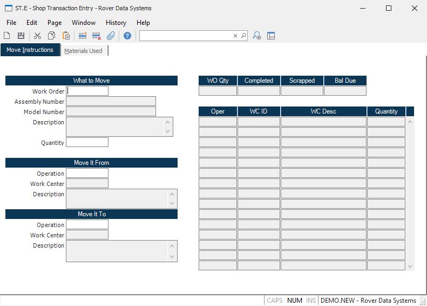This screenshot has width=427, height=306.
Task: Click the Copy icon in toolbar
Action: (51, 36)
